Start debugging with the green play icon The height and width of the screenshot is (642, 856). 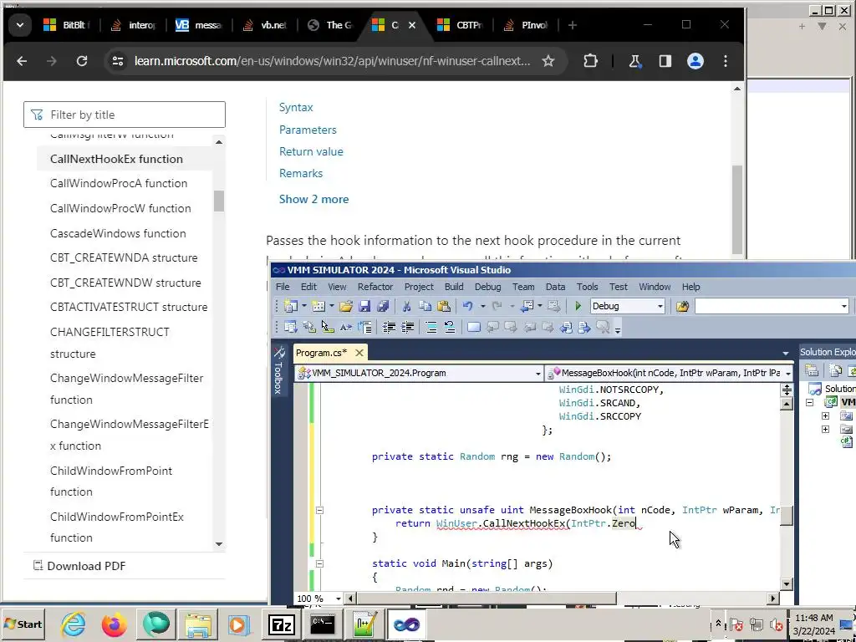(578, 306)
